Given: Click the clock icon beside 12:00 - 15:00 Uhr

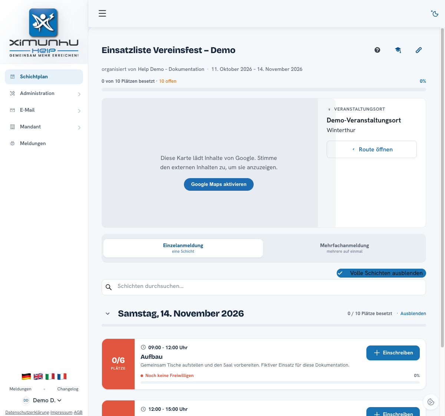Looking at the screenshot, I should (x=143, y=409).
